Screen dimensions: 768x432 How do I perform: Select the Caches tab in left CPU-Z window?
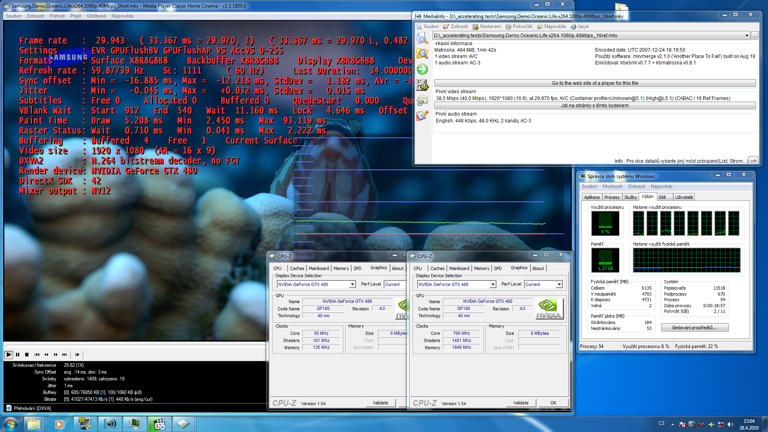(297, 268)
